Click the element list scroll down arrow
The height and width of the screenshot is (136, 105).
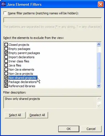(x=99, y=86)
